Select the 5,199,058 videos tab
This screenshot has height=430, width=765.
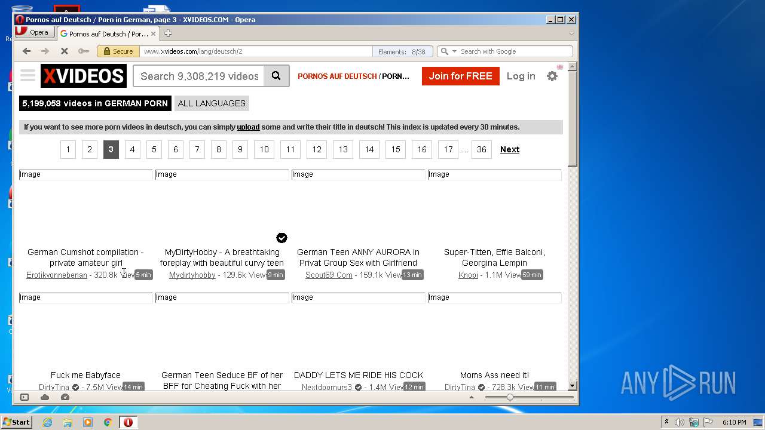point(95,103)
